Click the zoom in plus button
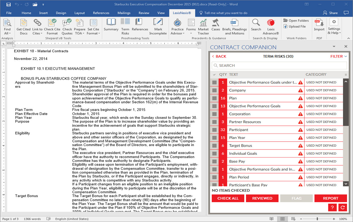Screen dimensions: 353x222 (x=334, y=219)
